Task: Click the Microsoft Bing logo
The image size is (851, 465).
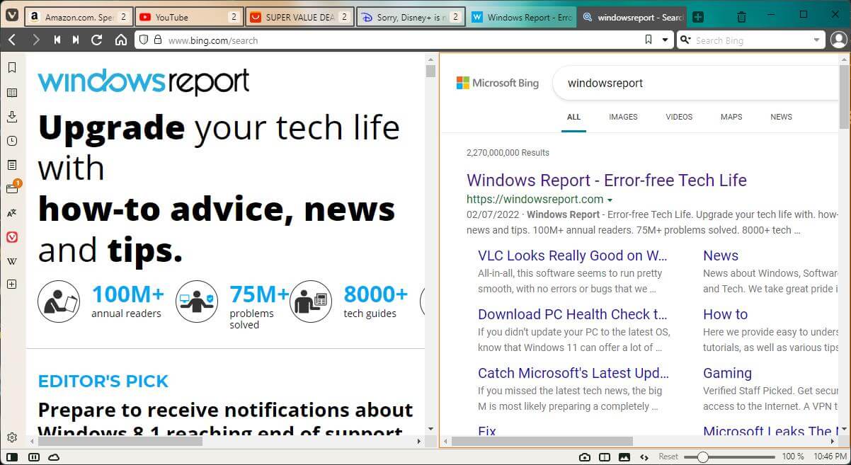Action: click(x=497, y=83)
